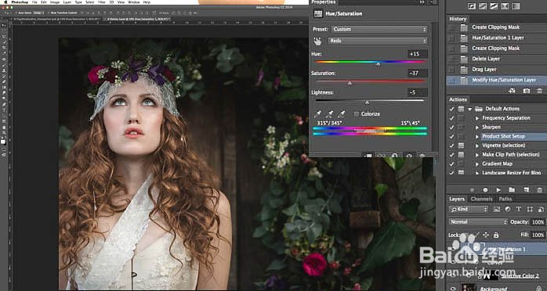This screenshot has width=547, height=291.
Task: Click the Actions record button
Action: pos(485,190)
